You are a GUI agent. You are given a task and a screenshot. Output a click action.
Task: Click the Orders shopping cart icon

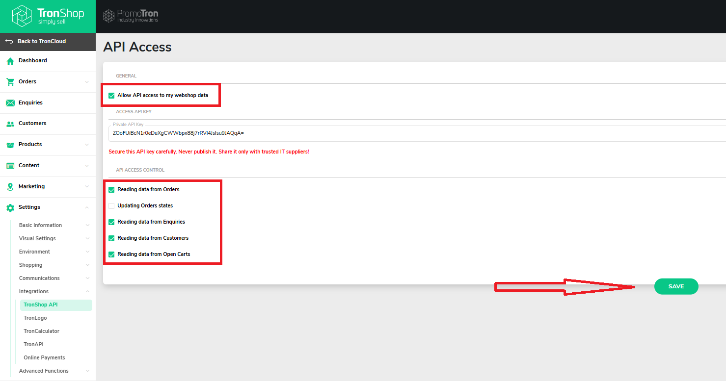[10, 82]
